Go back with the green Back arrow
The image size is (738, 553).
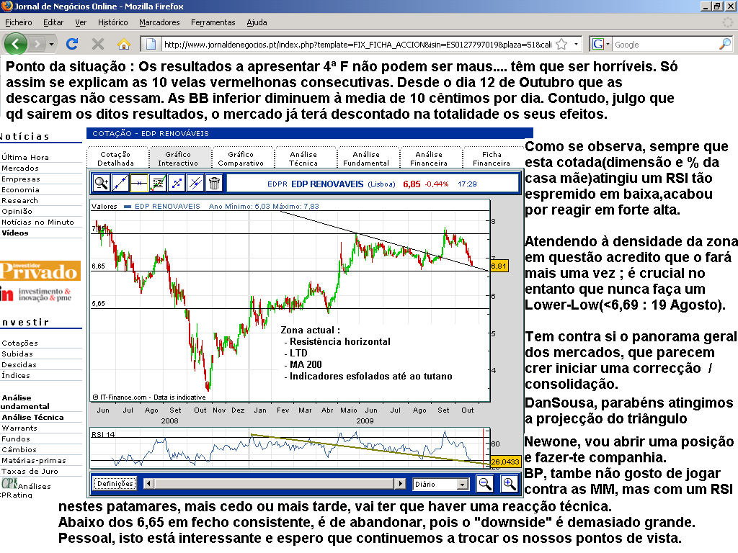pyautogui.click(x=15, y=44)
